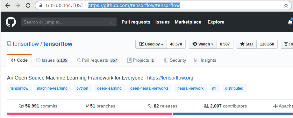Switch to the Issues tab

point(52,60)
